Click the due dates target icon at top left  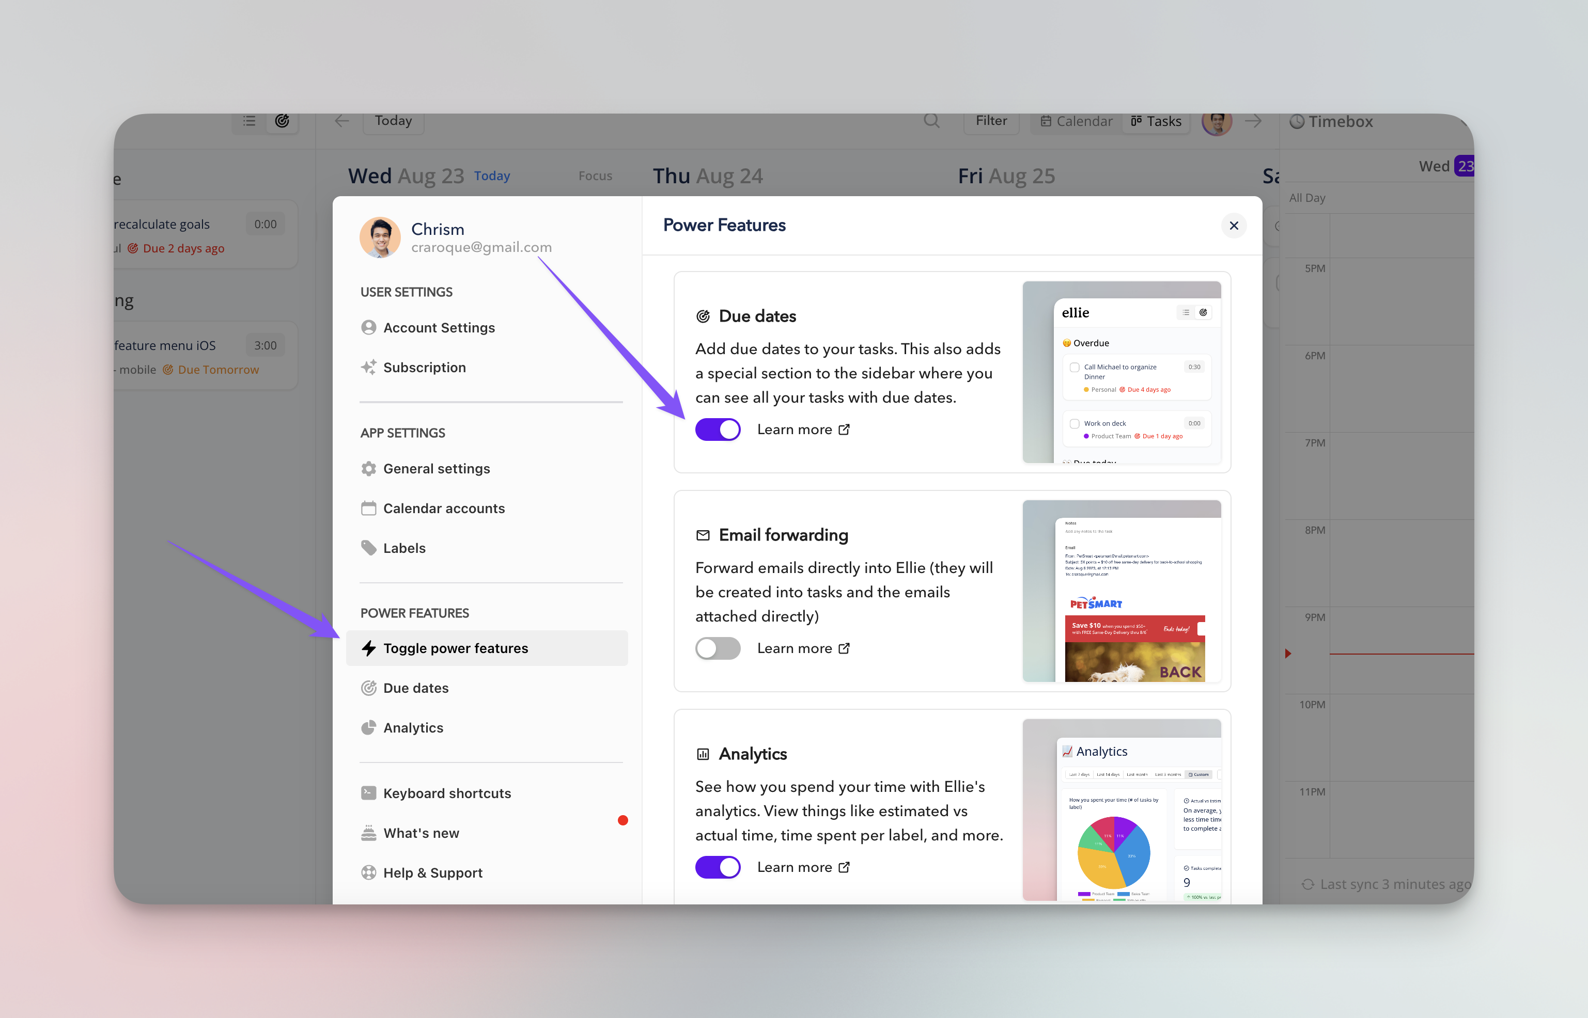(283, 121)
